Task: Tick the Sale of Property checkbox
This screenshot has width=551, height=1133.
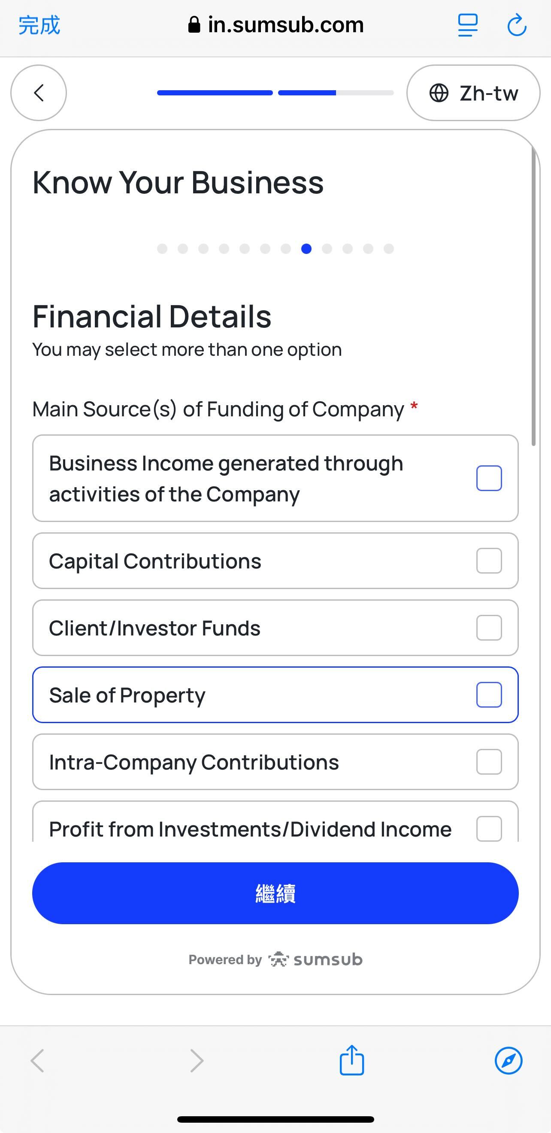Action: tap(489, 695)
